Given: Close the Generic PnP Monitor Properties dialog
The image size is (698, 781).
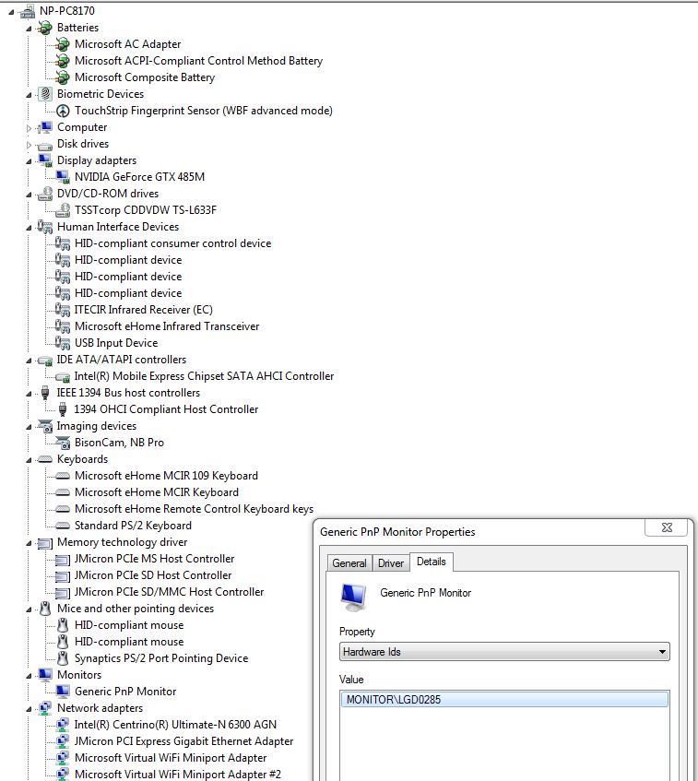Looking at the screenshot, I should (x=667, y=527).
